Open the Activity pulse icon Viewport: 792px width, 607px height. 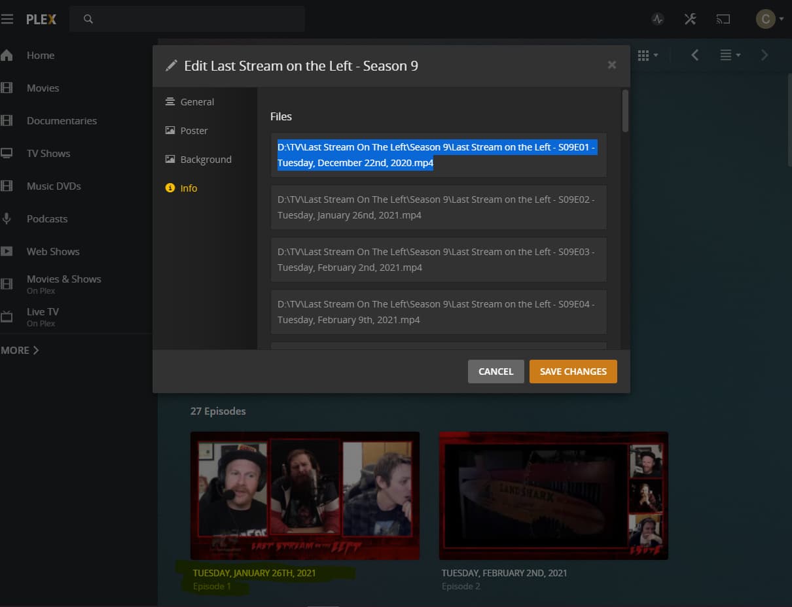point(658,19)
